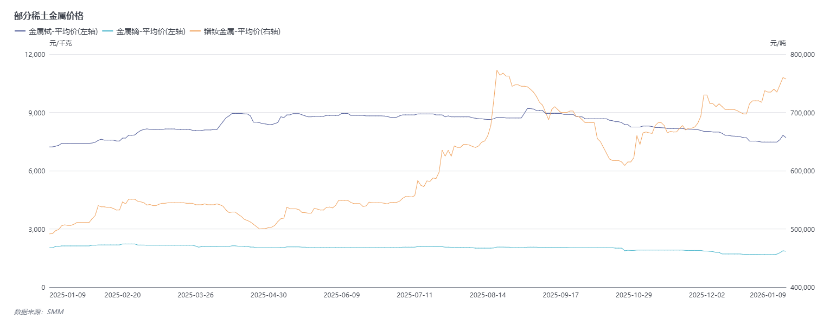Select the 2025-02-20 x-axis date label
The image size is (836, 325).
[123, 295]
